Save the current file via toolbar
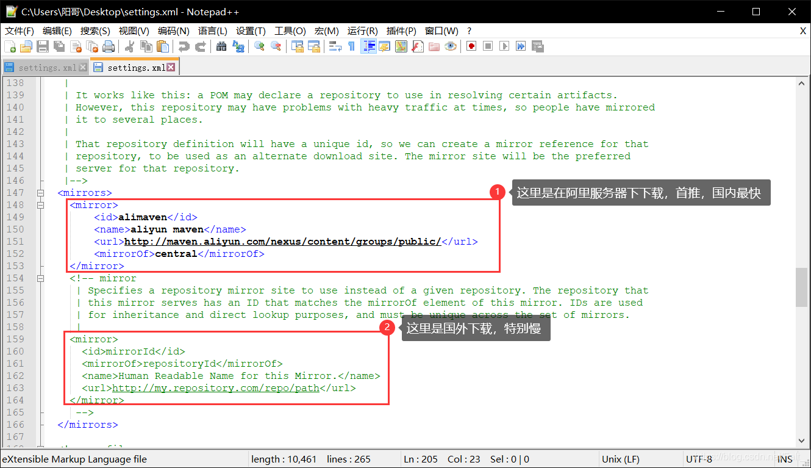This screenshot has width=811, height=468. (43, 46)
